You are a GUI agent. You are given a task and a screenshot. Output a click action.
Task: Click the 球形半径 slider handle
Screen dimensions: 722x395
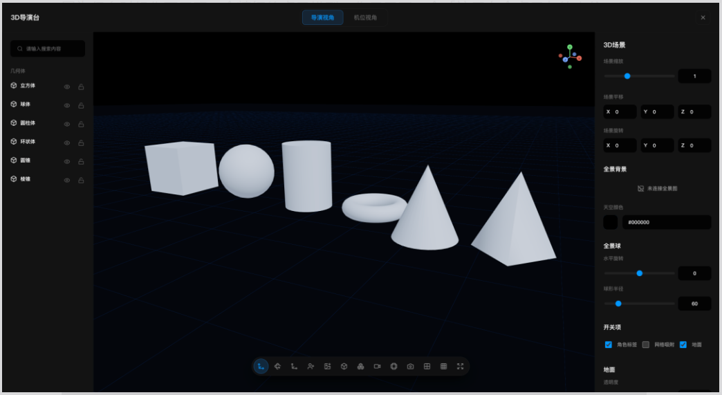618,304
